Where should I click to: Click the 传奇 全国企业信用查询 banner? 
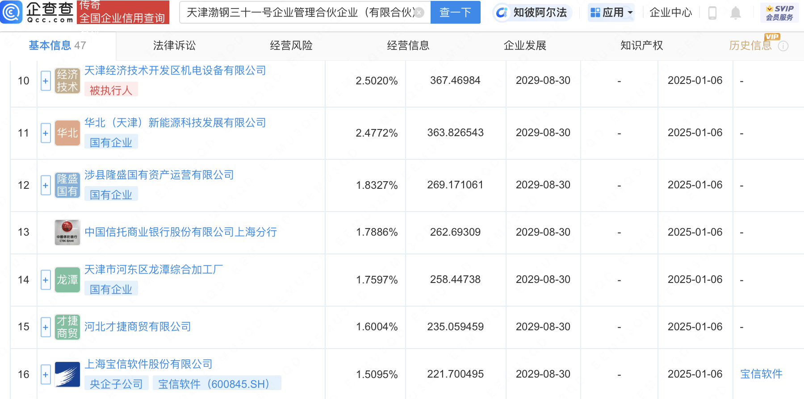pos(123,12)
